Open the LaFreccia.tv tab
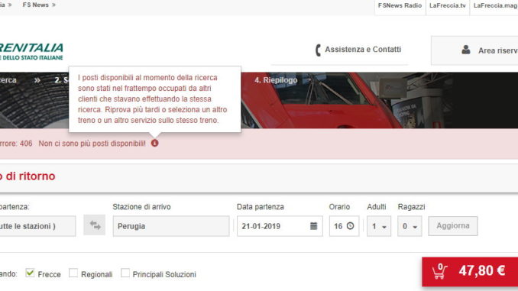 point(447,5)
